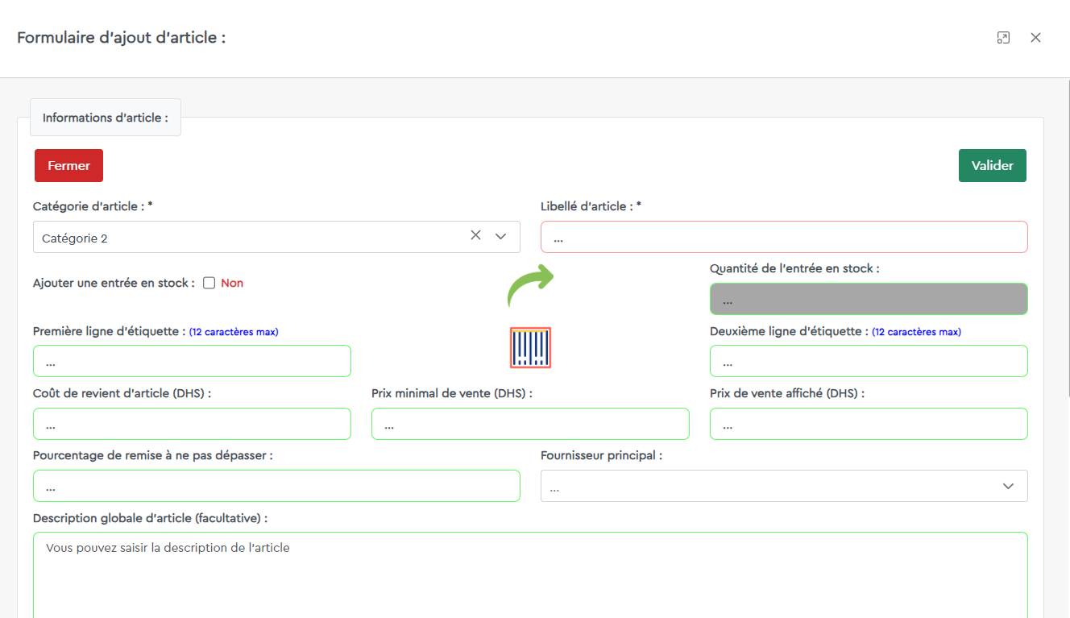Expand the dialog to fullscreen
The width and height of the screenshot is (1070, 618).
[x=1003, y=38]
